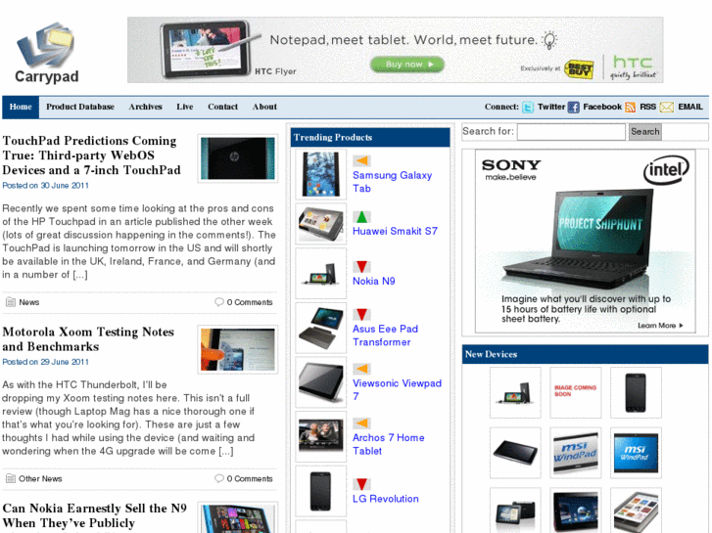Open Motorola Xoom article thumbnail
Image resolution: width=712 pixels, height=533 pixels.
[x=237, y=349]
